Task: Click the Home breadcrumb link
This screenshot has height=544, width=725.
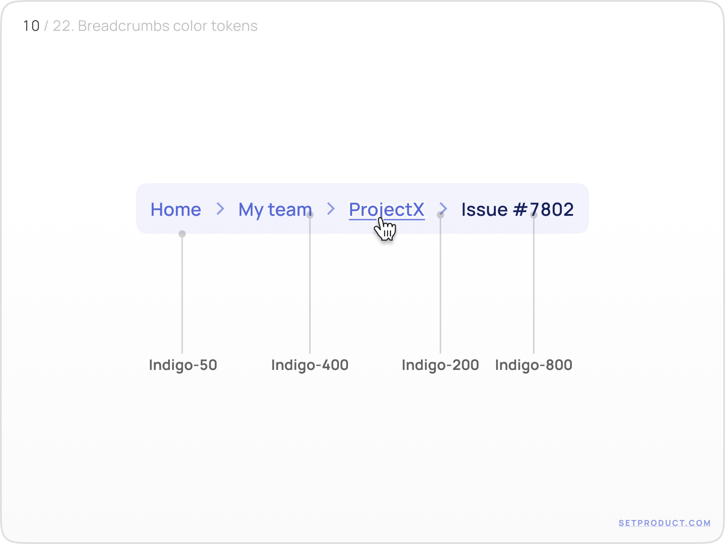Action: coord(176,209)
